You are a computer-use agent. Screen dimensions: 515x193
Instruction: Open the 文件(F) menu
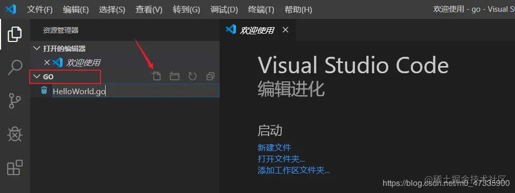(39, 10)
